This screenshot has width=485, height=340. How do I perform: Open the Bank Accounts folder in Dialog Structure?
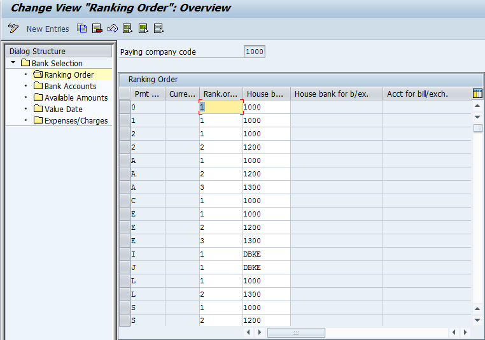(x=70, y=86)
